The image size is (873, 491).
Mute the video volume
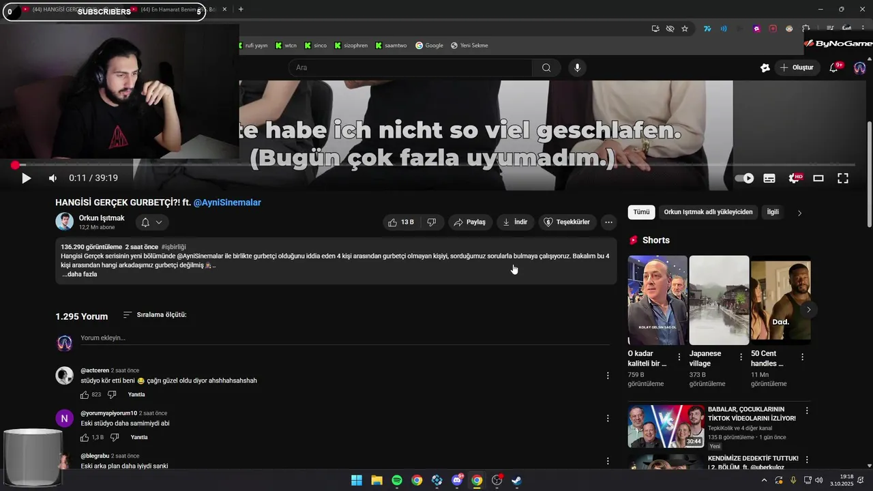click(x=53, y=178)
